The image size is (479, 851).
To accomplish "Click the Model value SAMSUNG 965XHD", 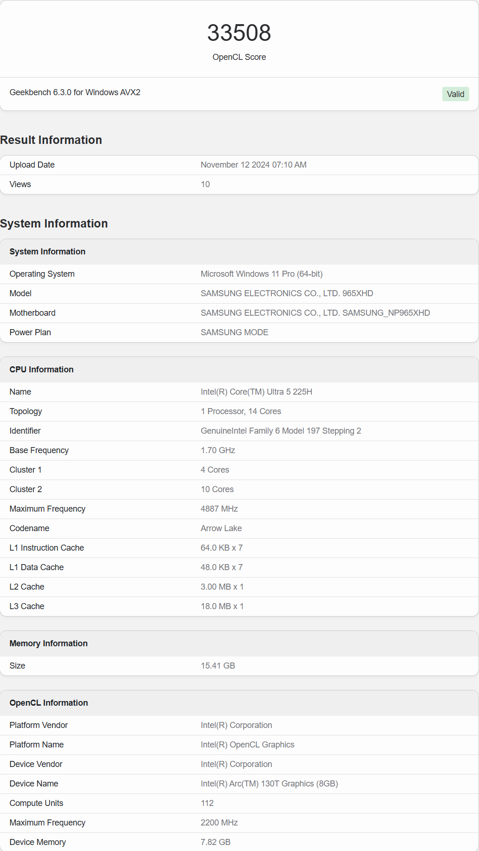I will point(287,293).
